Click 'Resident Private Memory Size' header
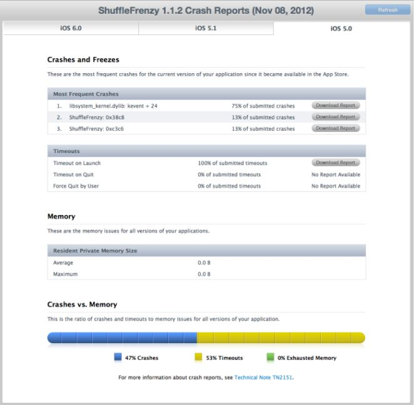Viewport: 414px width, 405px height. pos(206,251)
